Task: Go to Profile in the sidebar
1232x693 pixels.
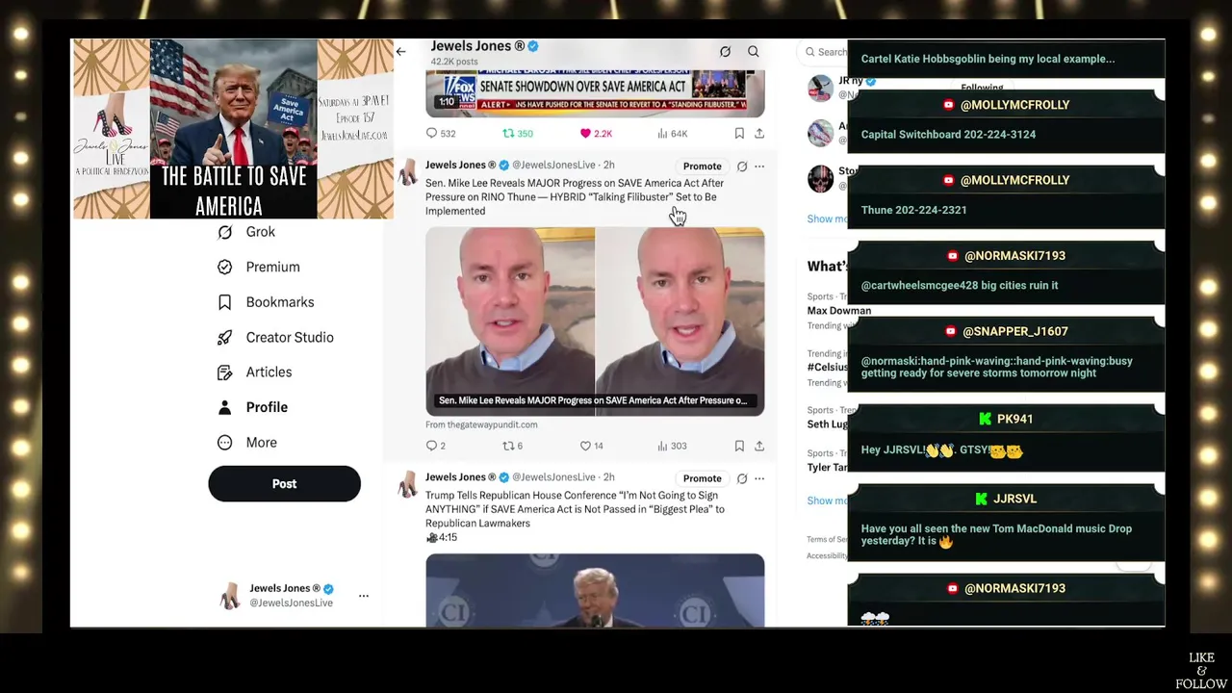Action: [x=252, y=407]
